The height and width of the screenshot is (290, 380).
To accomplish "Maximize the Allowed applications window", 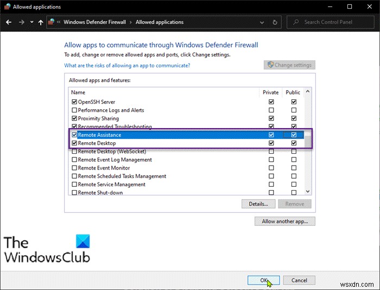I will point(350,7).
